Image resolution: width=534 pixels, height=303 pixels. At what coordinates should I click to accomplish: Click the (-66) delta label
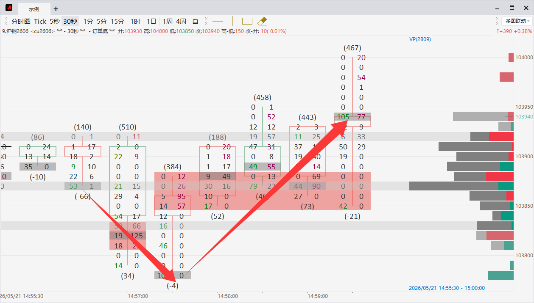click(x=83, y=196)
